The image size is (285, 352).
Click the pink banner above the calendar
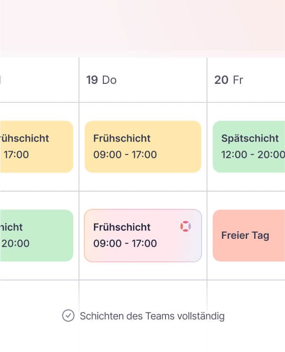click(142, 28)
